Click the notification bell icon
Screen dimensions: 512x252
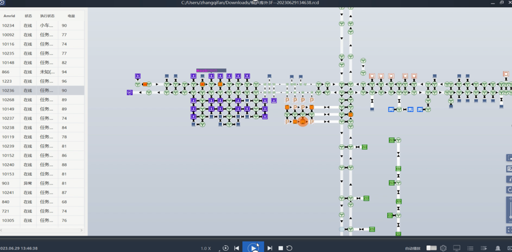click(x=497, y=248)
